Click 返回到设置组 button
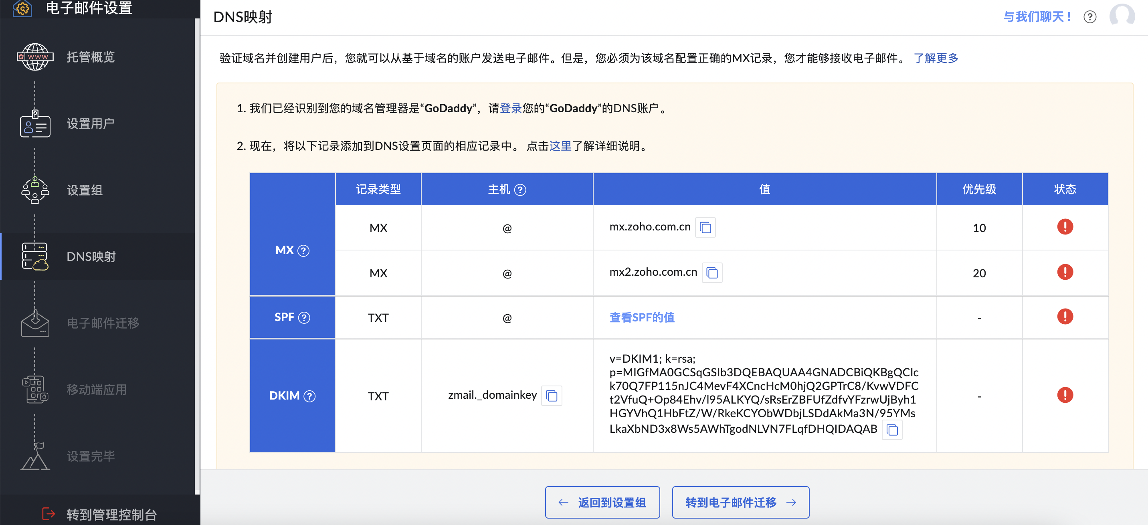Image resolution: width=1148 pixels, height=525 pixels. pyautogui.click(x=602, y=502)
